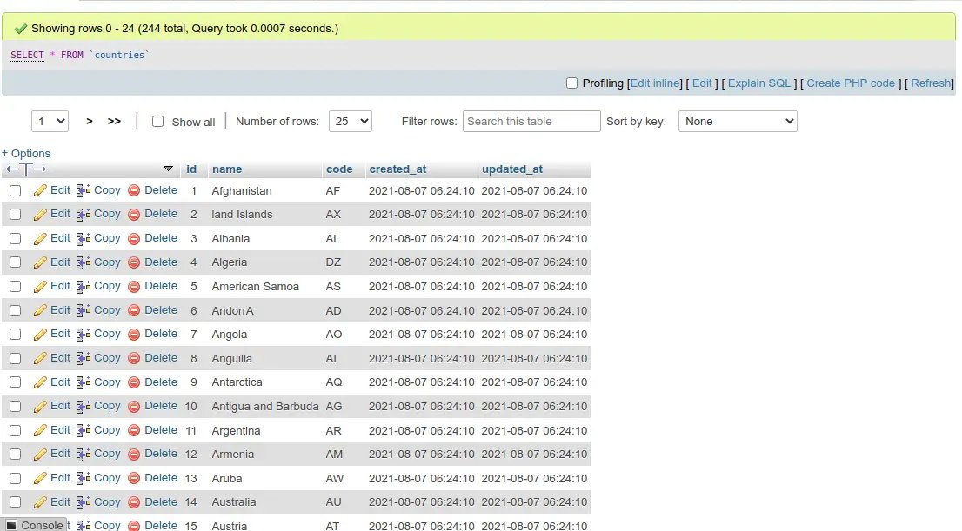Image resolution: width=962 pixels, height=531 pixels.
Task: Click the red Delete icon for Argentina
Action: tap(134, 430)
